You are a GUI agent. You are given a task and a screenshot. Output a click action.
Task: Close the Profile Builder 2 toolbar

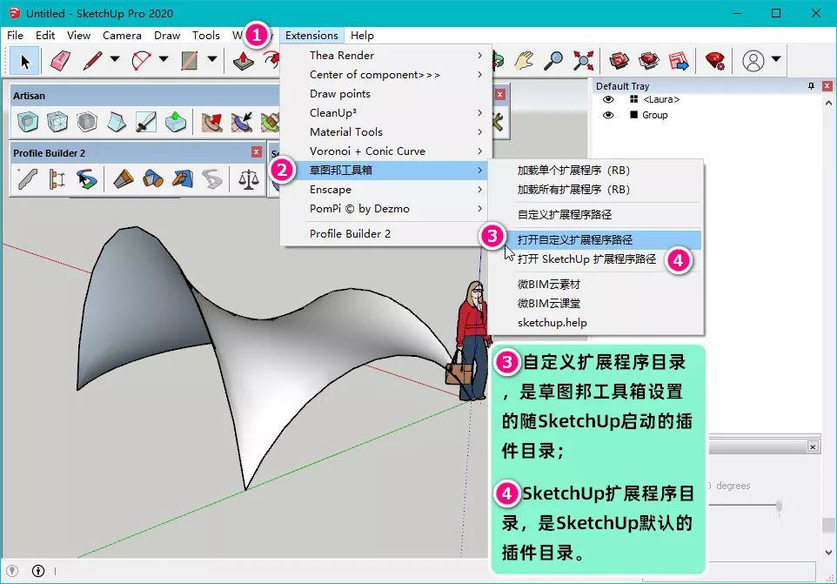pos(257,152)
